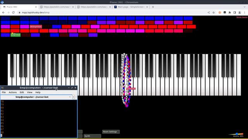Image resolution: width=248 pixels, height=139 pixels.
Task: Go back using the browser back arrow
Action: click(x=3, y=12)
